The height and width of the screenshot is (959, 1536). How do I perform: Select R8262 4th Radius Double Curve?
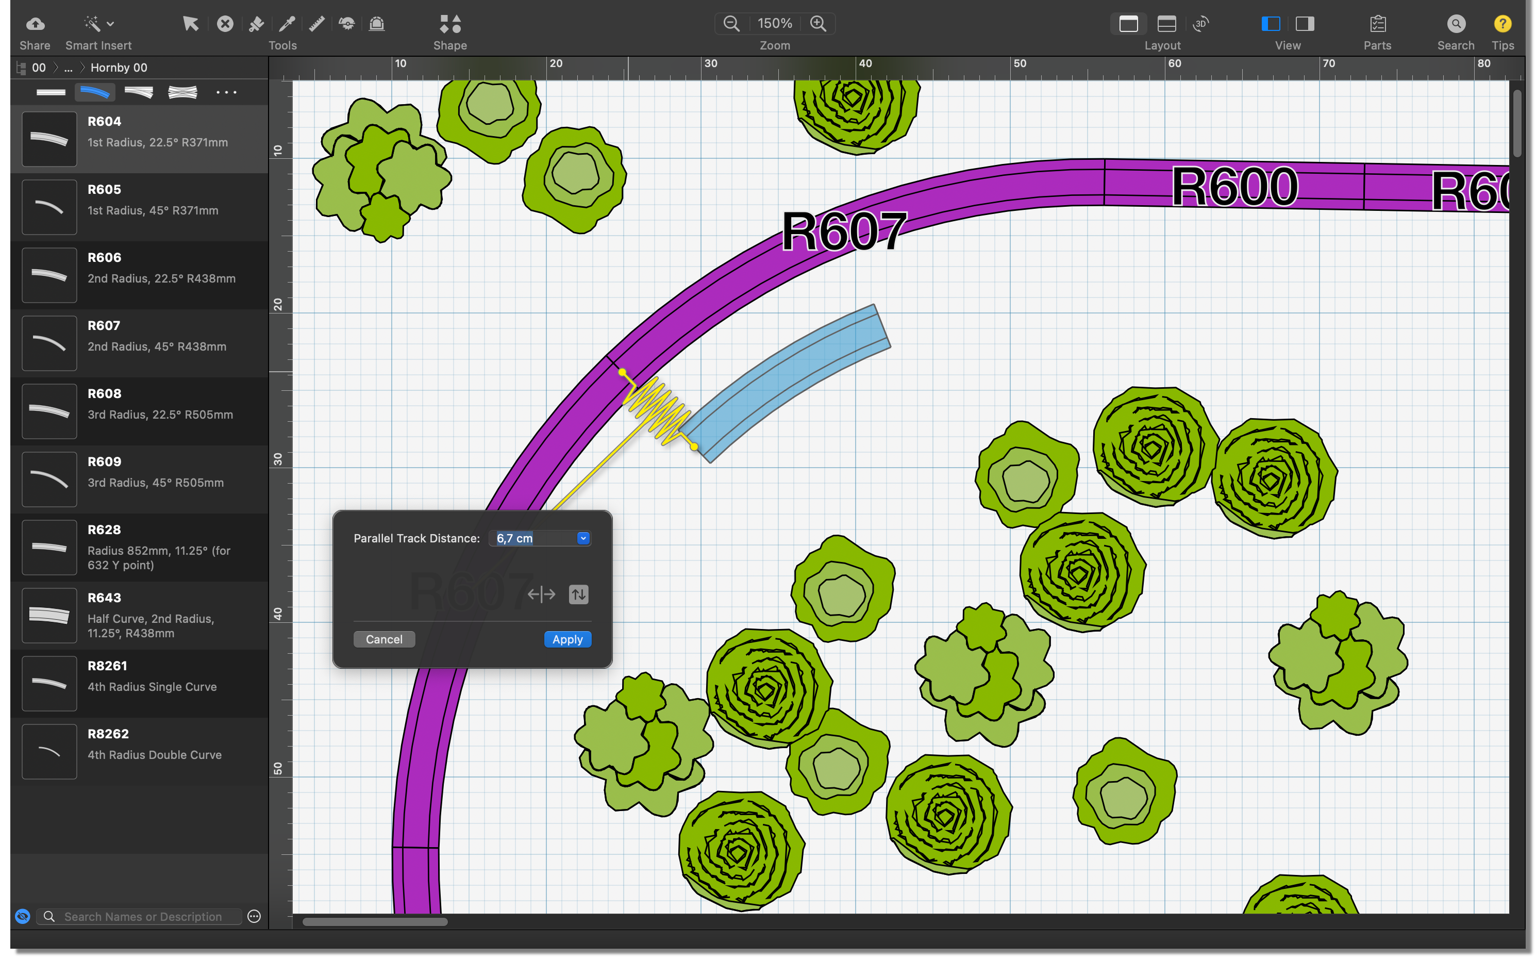point(140,752)
